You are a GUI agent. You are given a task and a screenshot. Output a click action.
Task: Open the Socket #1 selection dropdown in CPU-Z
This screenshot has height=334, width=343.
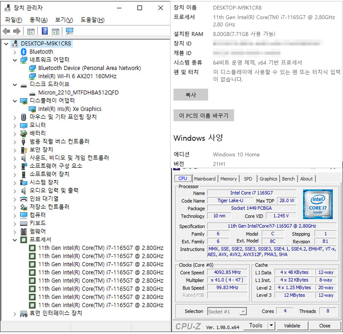pyautogui.click(x=243, y=312)
